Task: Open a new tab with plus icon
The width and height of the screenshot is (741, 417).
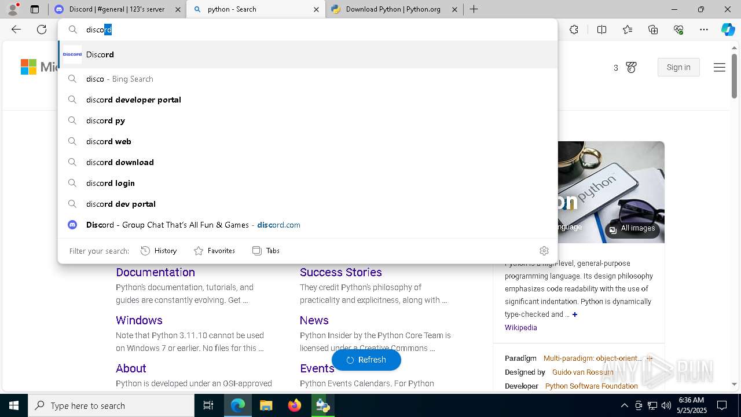Action: point(474,9)
